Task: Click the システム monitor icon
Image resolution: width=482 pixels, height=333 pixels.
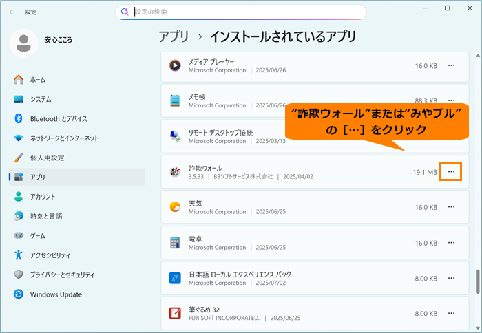Action: (x=19, y=99)
